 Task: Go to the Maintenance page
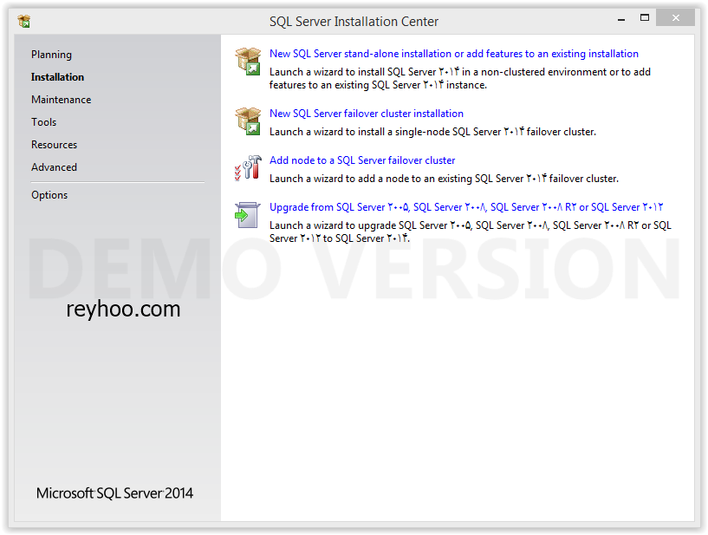(x=61, y=100)
